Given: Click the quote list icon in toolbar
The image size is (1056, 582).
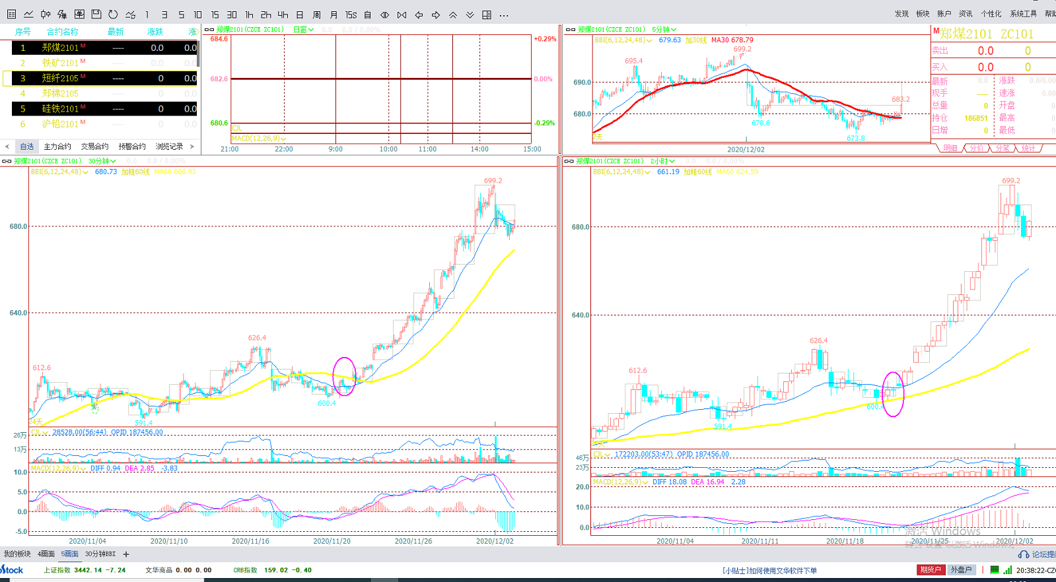Looking at the screenshot, I should tap(11, 14).
